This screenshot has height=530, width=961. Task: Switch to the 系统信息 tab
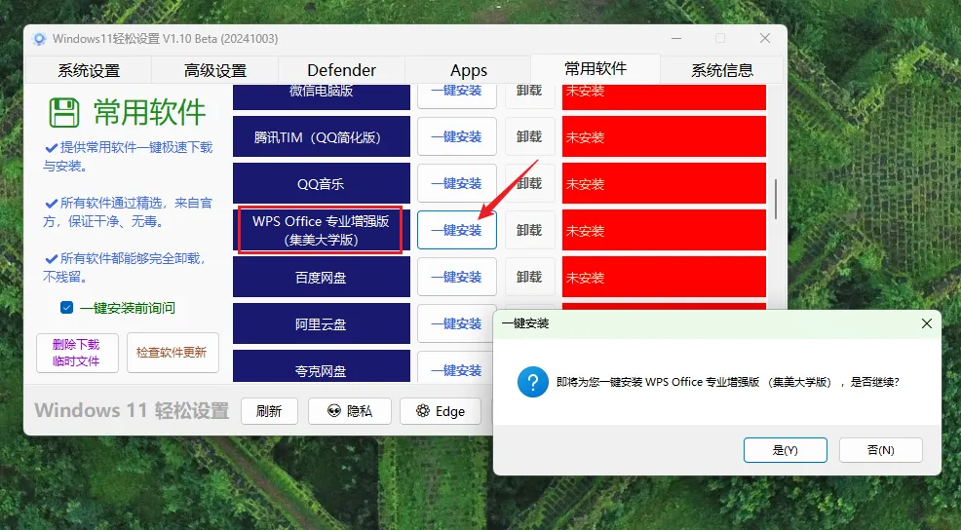coord(722,70)
